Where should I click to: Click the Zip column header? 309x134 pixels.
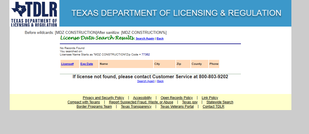coord(183,64)
